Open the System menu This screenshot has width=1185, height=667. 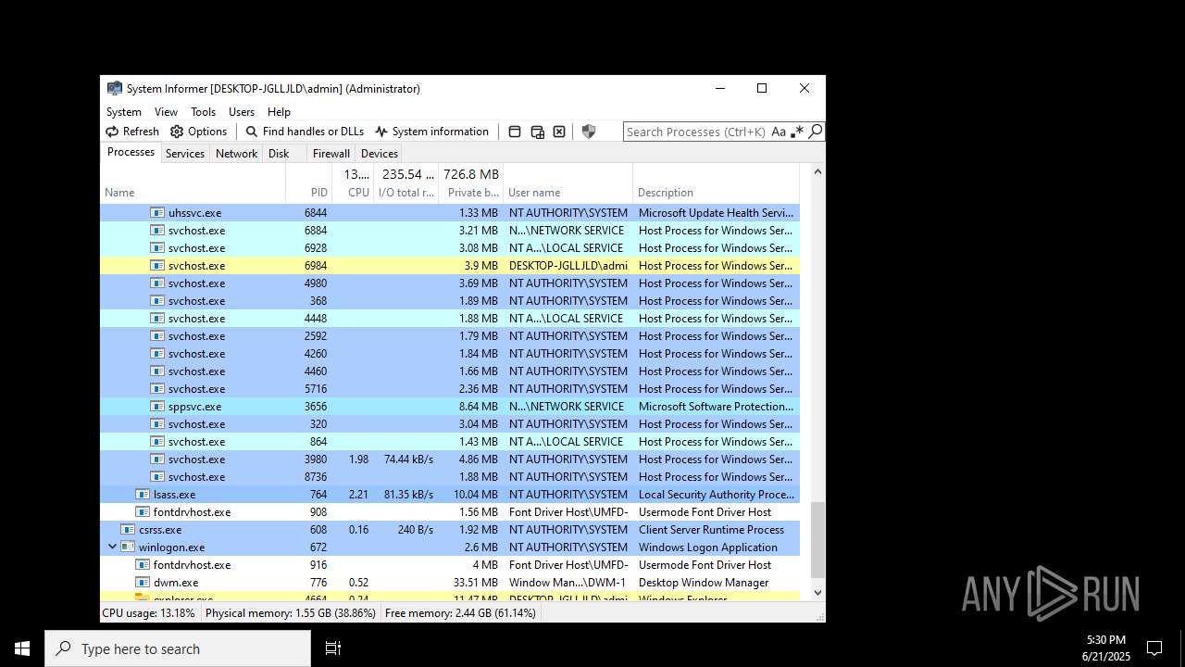123,112
